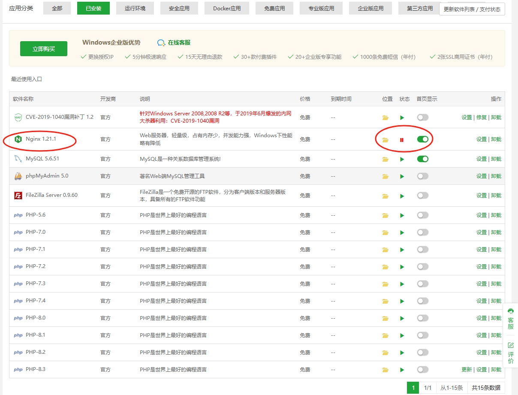Click the play status icon for PHP-7.1

pos(402,250)
